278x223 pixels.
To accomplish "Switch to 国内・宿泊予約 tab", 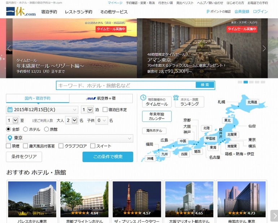I will pos(38,98).
